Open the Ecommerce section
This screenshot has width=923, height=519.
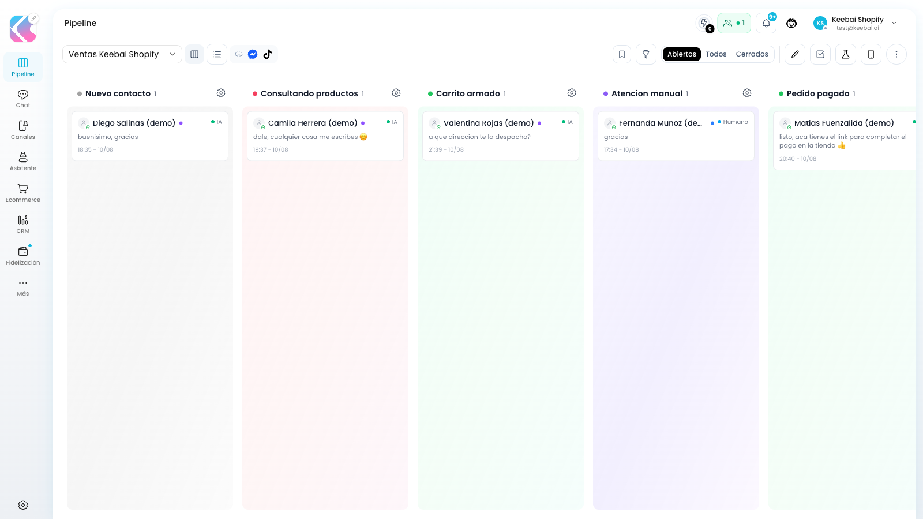pyautogui.click(x=23, y=193)
